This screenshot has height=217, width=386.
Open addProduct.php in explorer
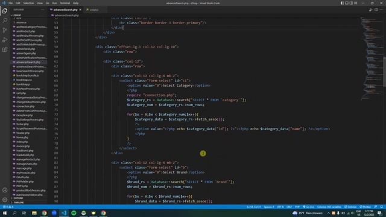click(x=25, y=31)
